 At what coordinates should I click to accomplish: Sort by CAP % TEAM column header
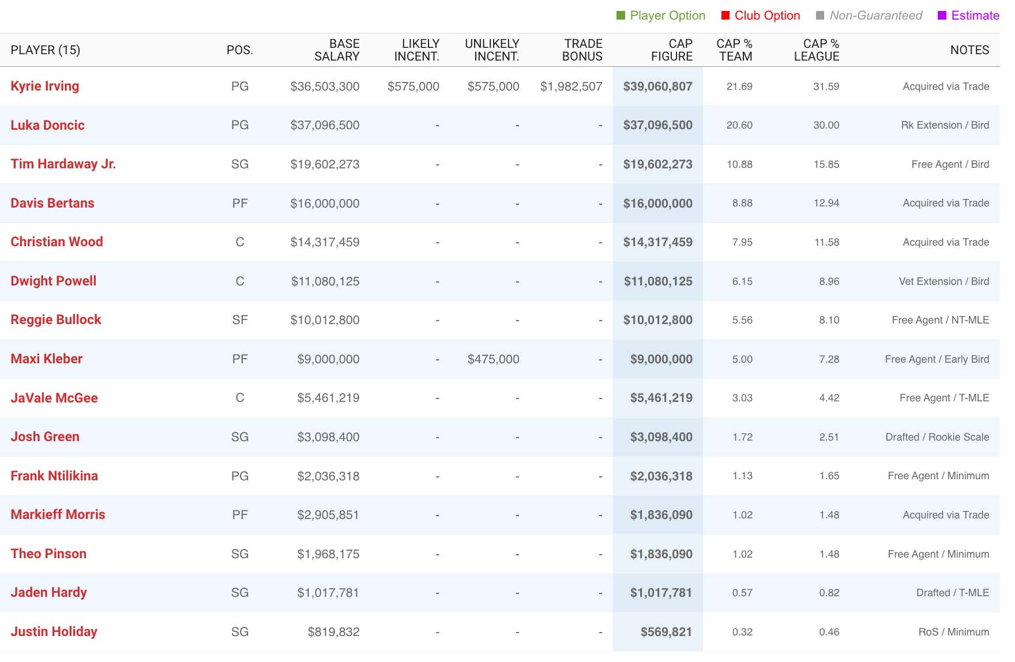pyautogui.click(x=734, y=50)
